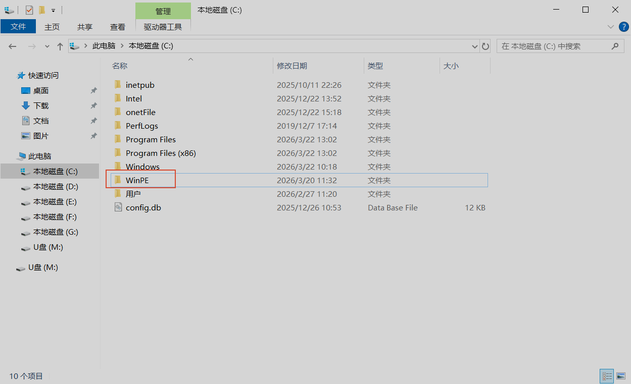Click the New folder icon in title bar
Screen dimensions: 631x384
pos(42,10)
